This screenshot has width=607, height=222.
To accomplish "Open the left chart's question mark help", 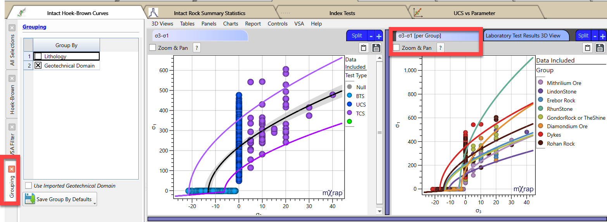I will click(x=197, y=48).
